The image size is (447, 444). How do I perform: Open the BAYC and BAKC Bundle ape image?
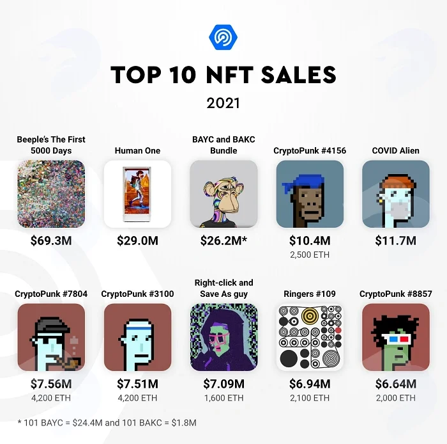(223, 194)
